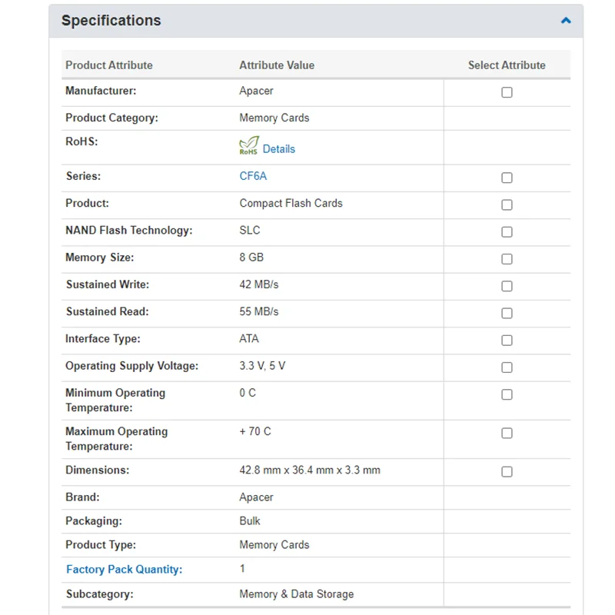Screen dimensions: 615x615
Task: Select the Sustained Write checkbox
Action: [507, 286]
